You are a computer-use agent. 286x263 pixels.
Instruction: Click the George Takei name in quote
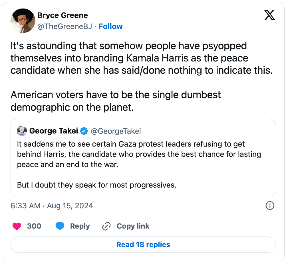click(54, 131)
